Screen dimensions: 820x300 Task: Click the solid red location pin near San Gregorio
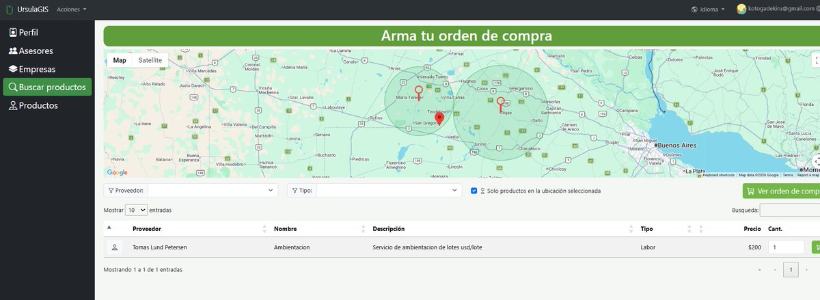point(440,119)
